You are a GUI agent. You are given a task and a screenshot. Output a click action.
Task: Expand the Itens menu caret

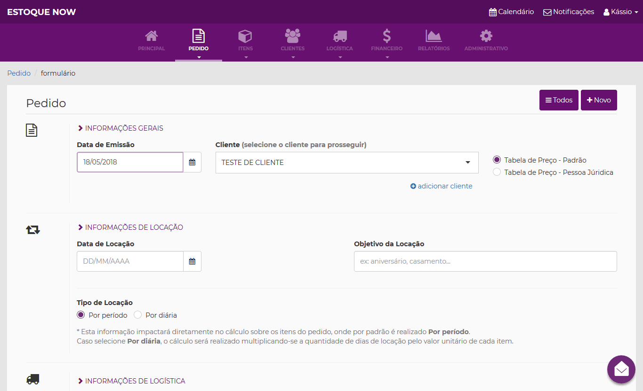point(246,57)
